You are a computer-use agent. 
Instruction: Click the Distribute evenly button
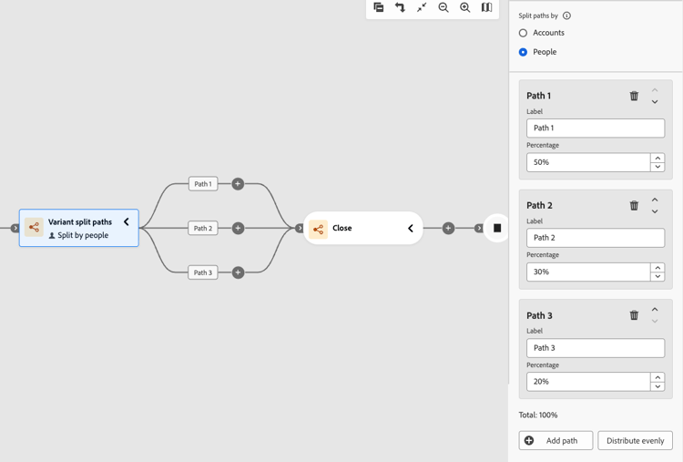(x=635, y=441)
